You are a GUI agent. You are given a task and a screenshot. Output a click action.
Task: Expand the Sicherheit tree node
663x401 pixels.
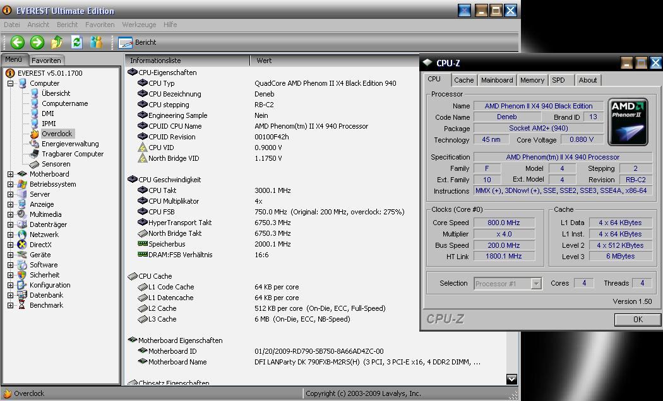(x=11, y=275)
